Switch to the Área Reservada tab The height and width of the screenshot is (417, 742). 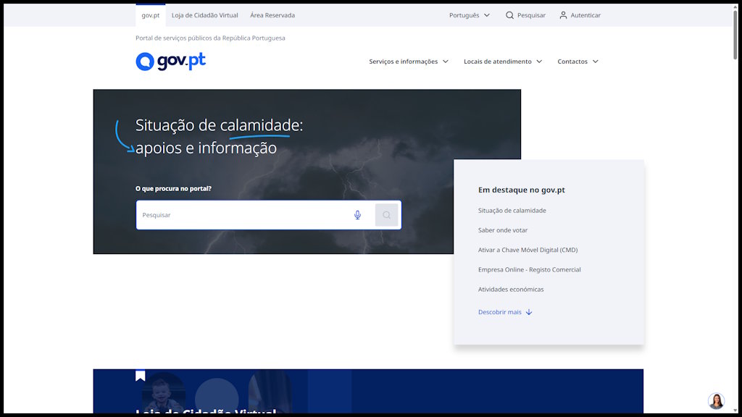tap(272, 15)
